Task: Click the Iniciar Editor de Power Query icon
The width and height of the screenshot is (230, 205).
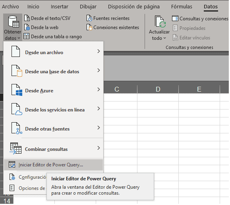Action: click(12, 164)
